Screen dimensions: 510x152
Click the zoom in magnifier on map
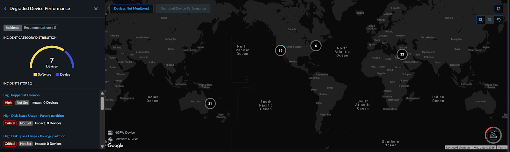(480, 20)
